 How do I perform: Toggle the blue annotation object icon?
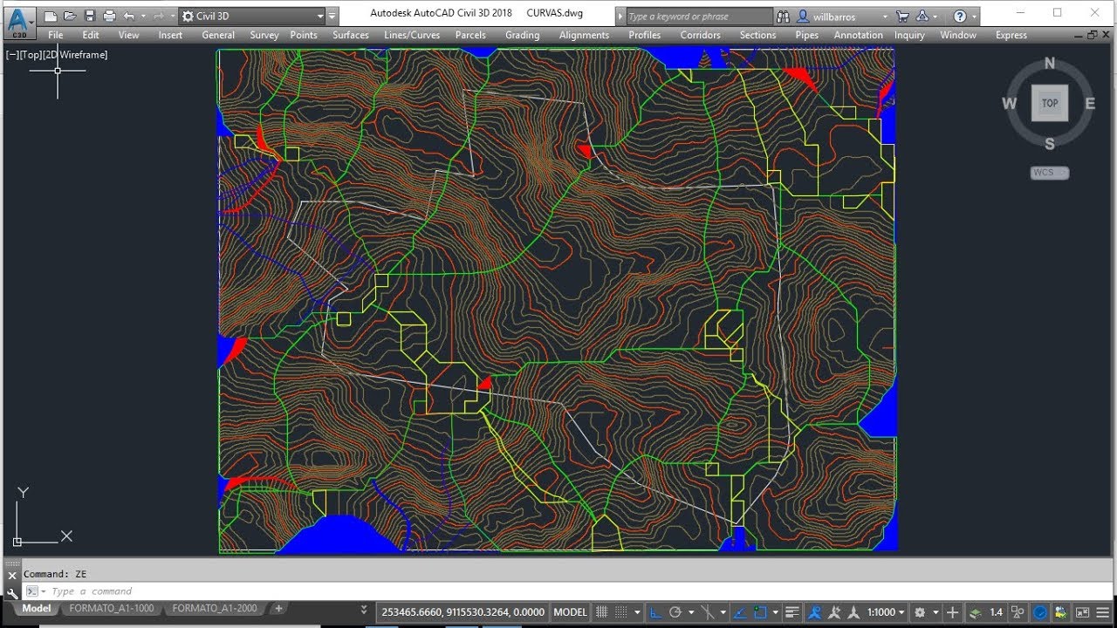pos(813,612)
